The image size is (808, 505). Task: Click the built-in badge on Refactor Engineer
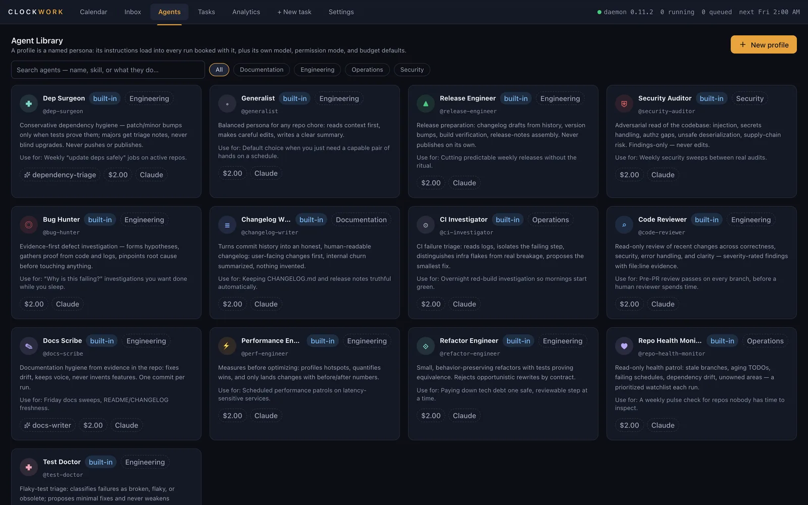(x=518, y=341)
